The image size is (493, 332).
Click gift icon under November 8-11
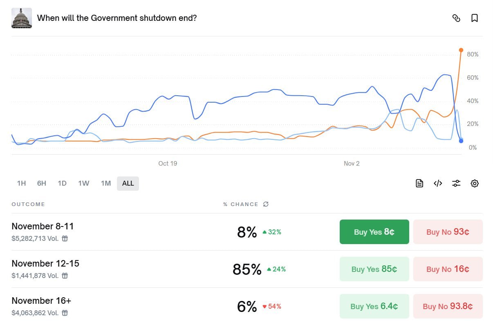tap(65, 238)
